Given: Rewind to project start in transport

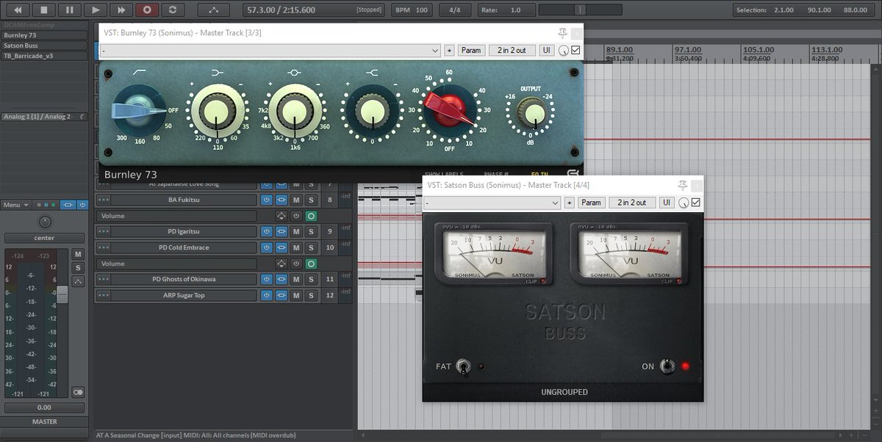Looking at the screenshot, I should point(18,10).
